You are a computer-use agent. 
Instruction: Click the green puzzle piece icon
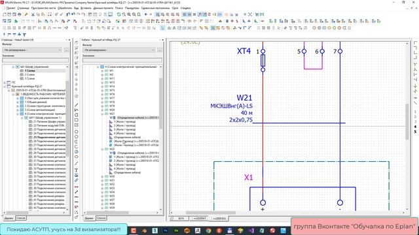click(16, 21)
